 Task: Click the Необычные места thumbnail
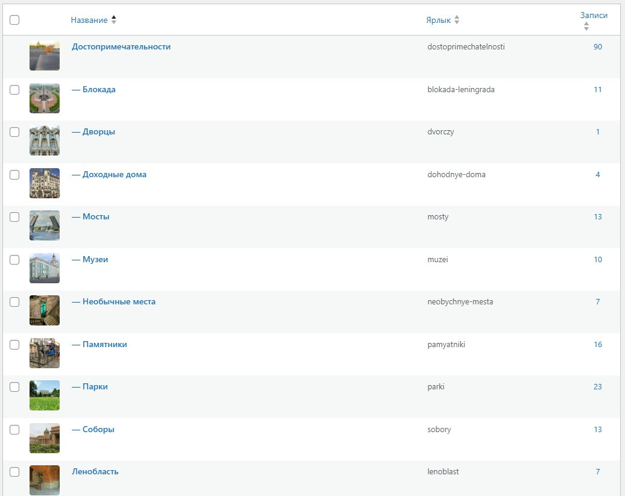45,310
